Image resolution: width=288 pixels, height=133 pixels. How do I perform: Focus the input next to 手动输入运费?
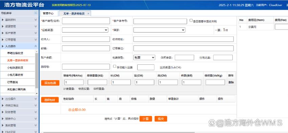coord(146,67)
